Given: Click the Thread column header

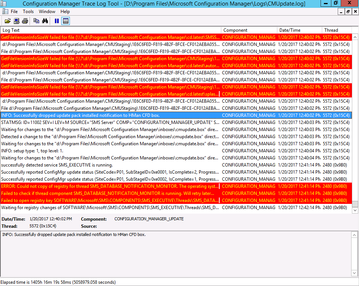Looking at the screenshot, I should (x=337, y=30).
